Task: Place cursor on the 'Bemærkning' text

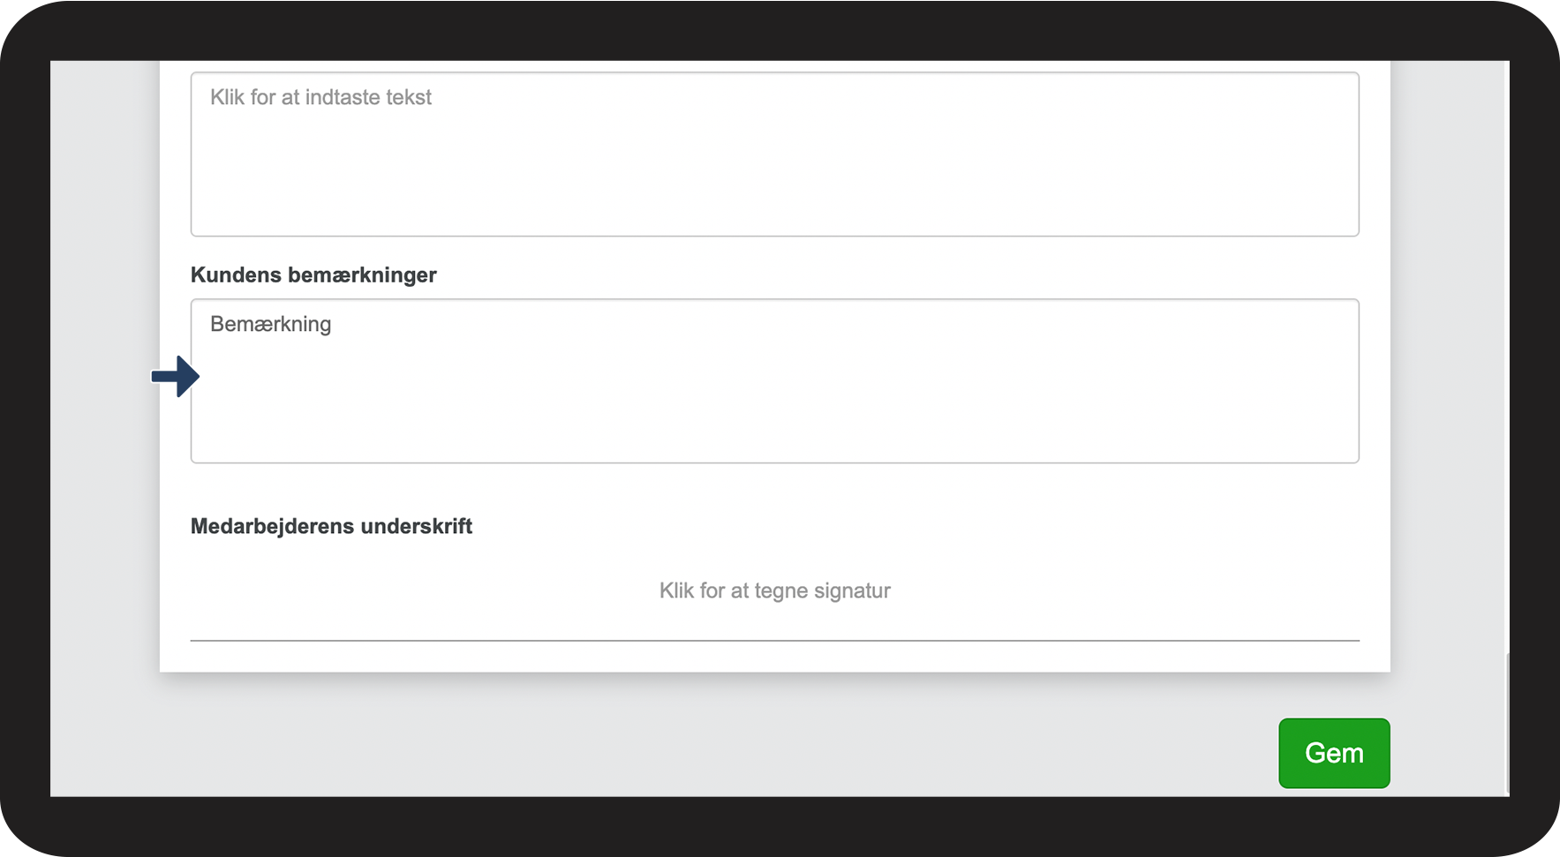Action: 270,325
